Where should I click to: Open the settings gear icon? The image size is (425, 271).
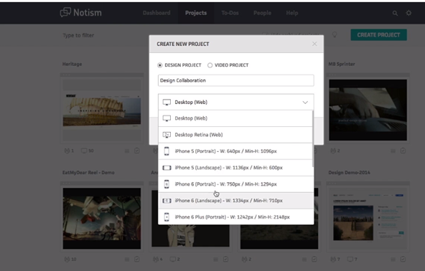408,13
